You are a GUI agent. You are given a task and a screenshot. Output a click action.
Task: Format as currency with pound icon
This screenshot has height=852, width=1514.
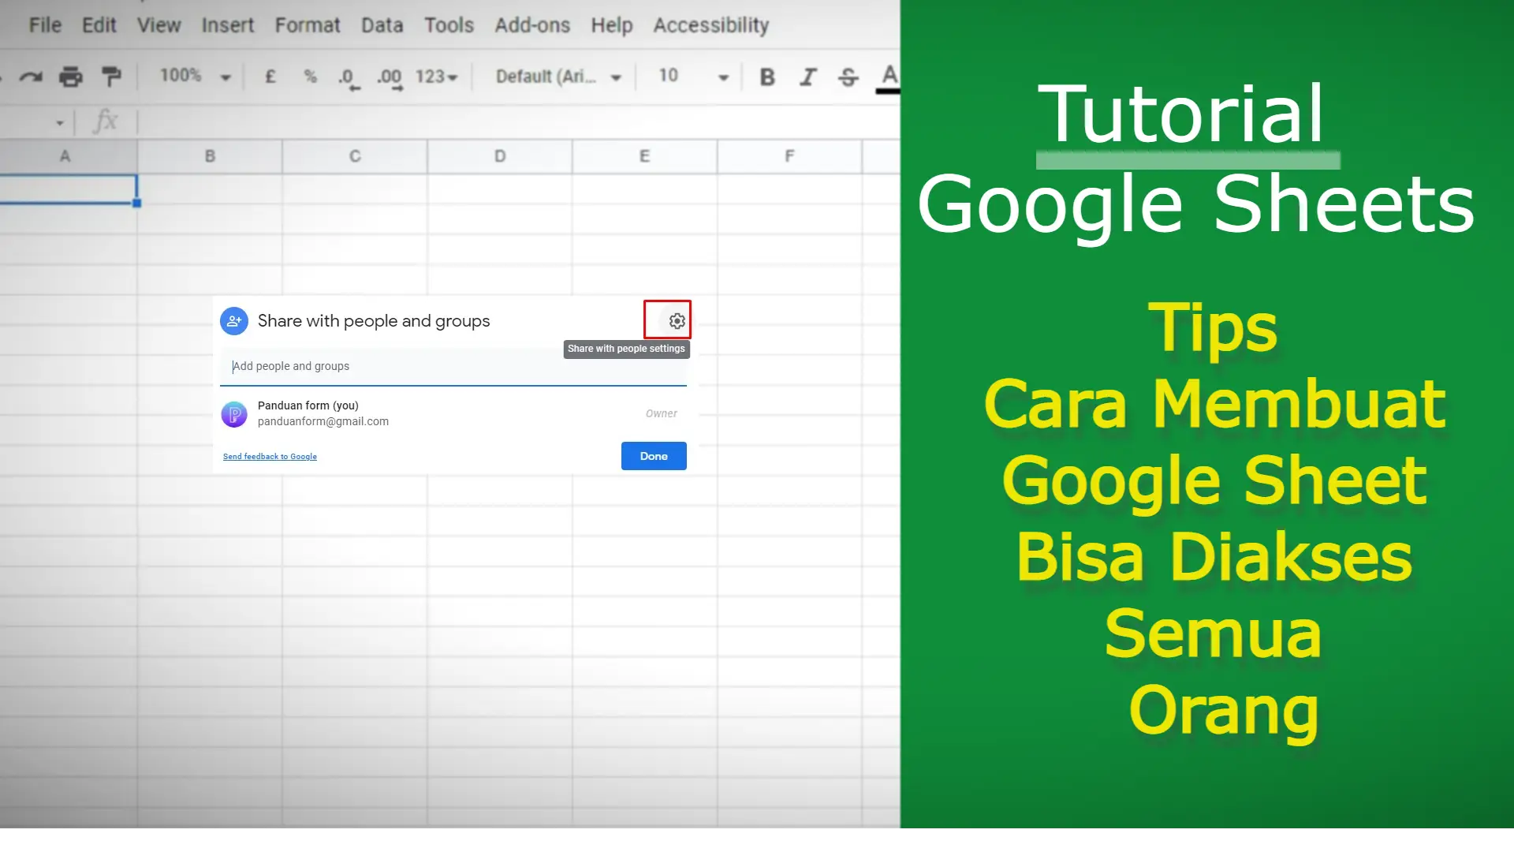(x=270, y=77)
